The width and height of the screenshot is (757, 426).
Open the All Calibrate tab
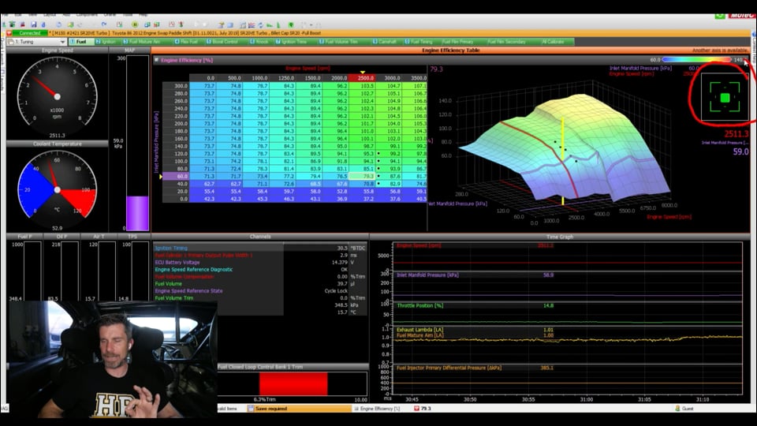[x=553, y=42]
